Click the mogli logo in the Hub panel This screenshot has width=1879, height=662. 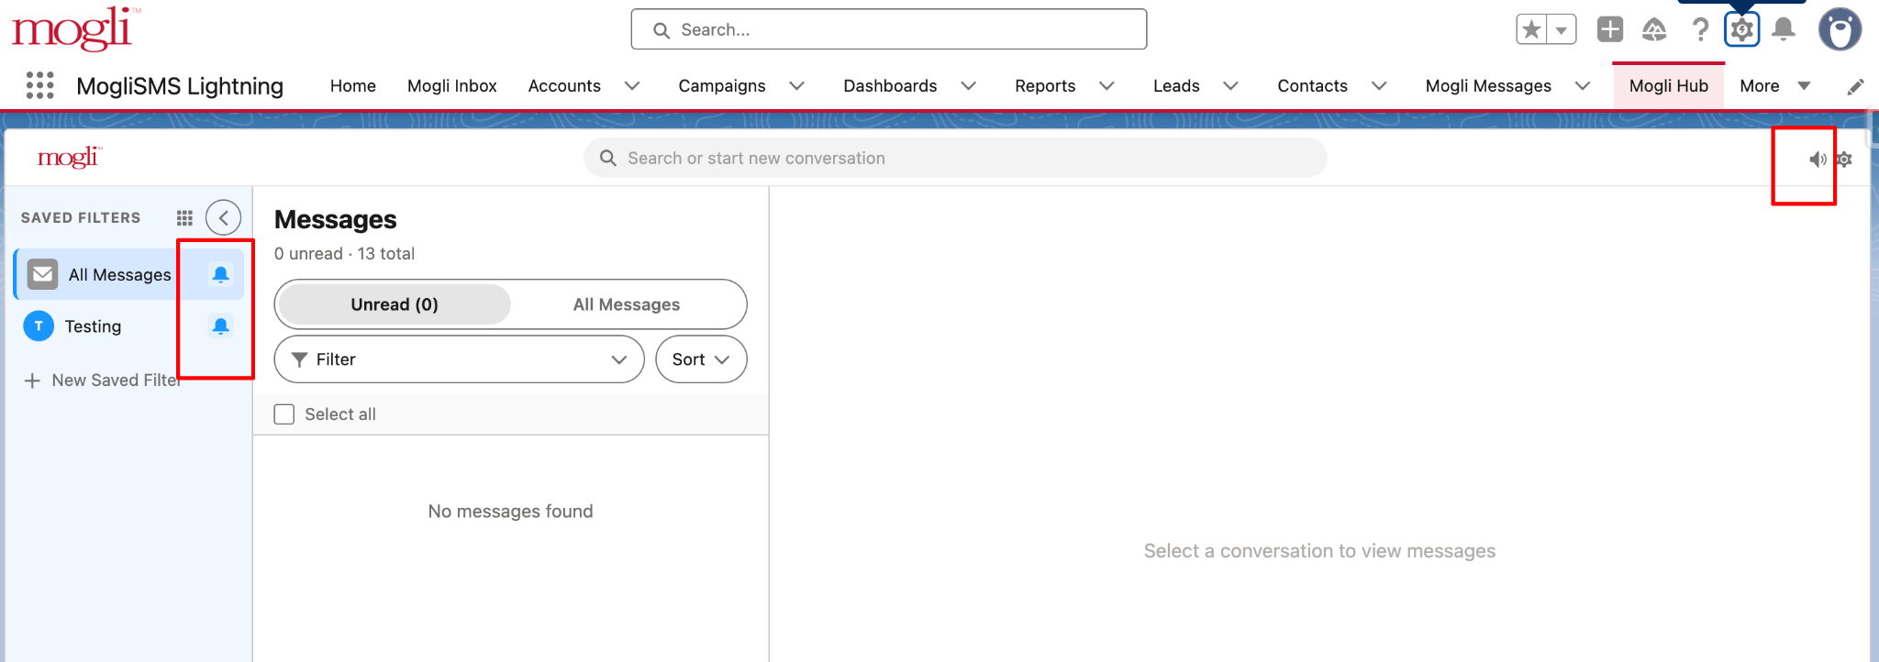[x=70, y=158]
